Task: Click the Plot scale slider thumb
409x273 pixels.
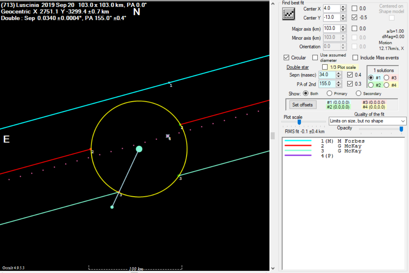Action: point(299,122)
